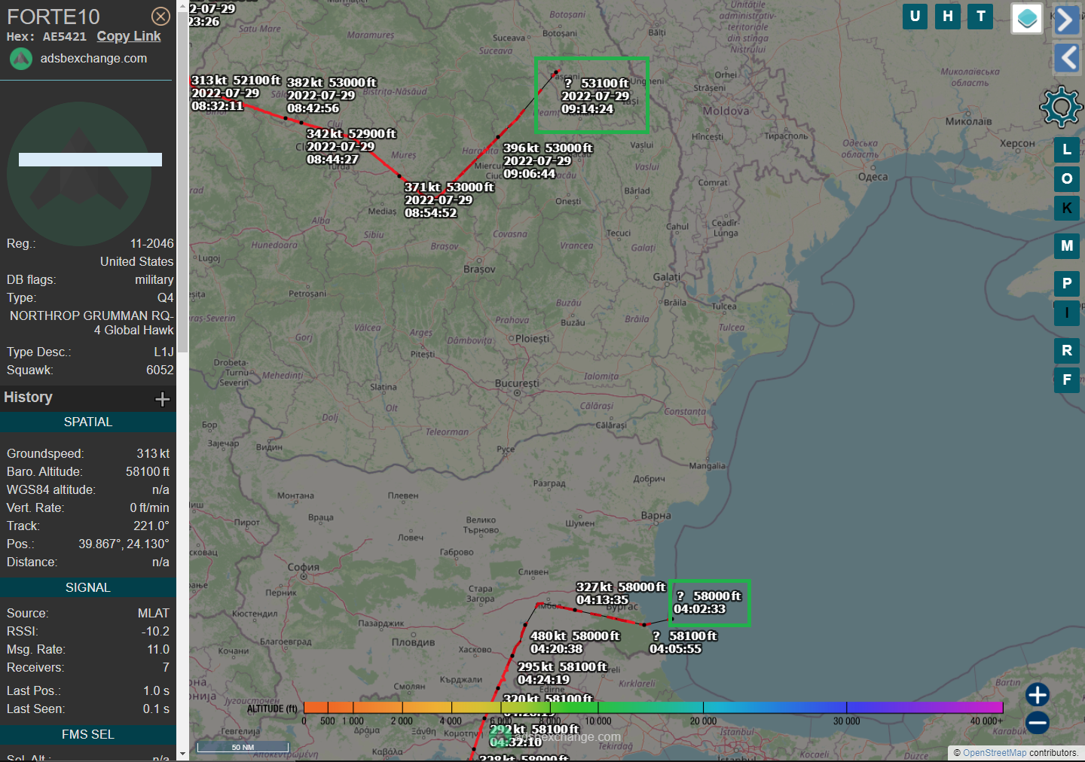
Task: Click the track label 04:02:33 58000 ft
Action: [x=708, y=602]
